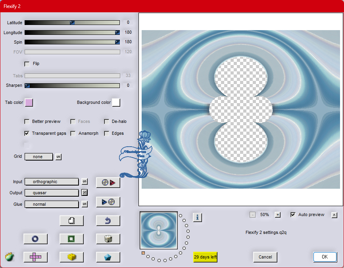Uncheck Transparent gaps option
344x268 pixels.
[27, 134]
